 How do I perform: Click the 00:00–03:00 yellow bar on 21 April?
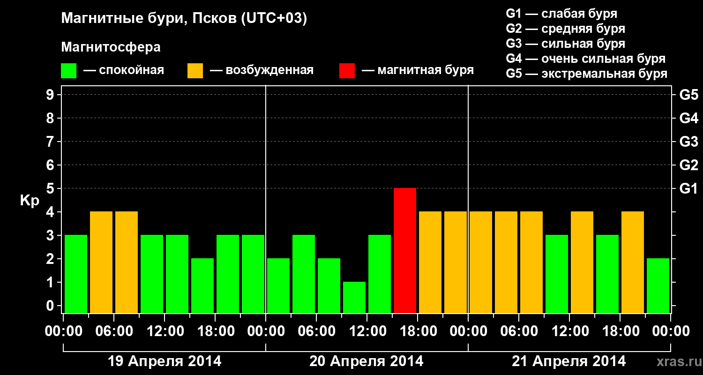tap(481, 262)
